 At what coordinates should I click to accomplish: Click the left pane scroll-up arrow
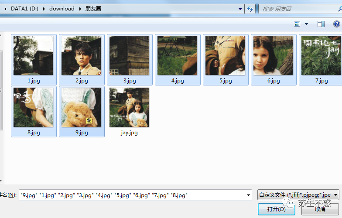point(1,35)
